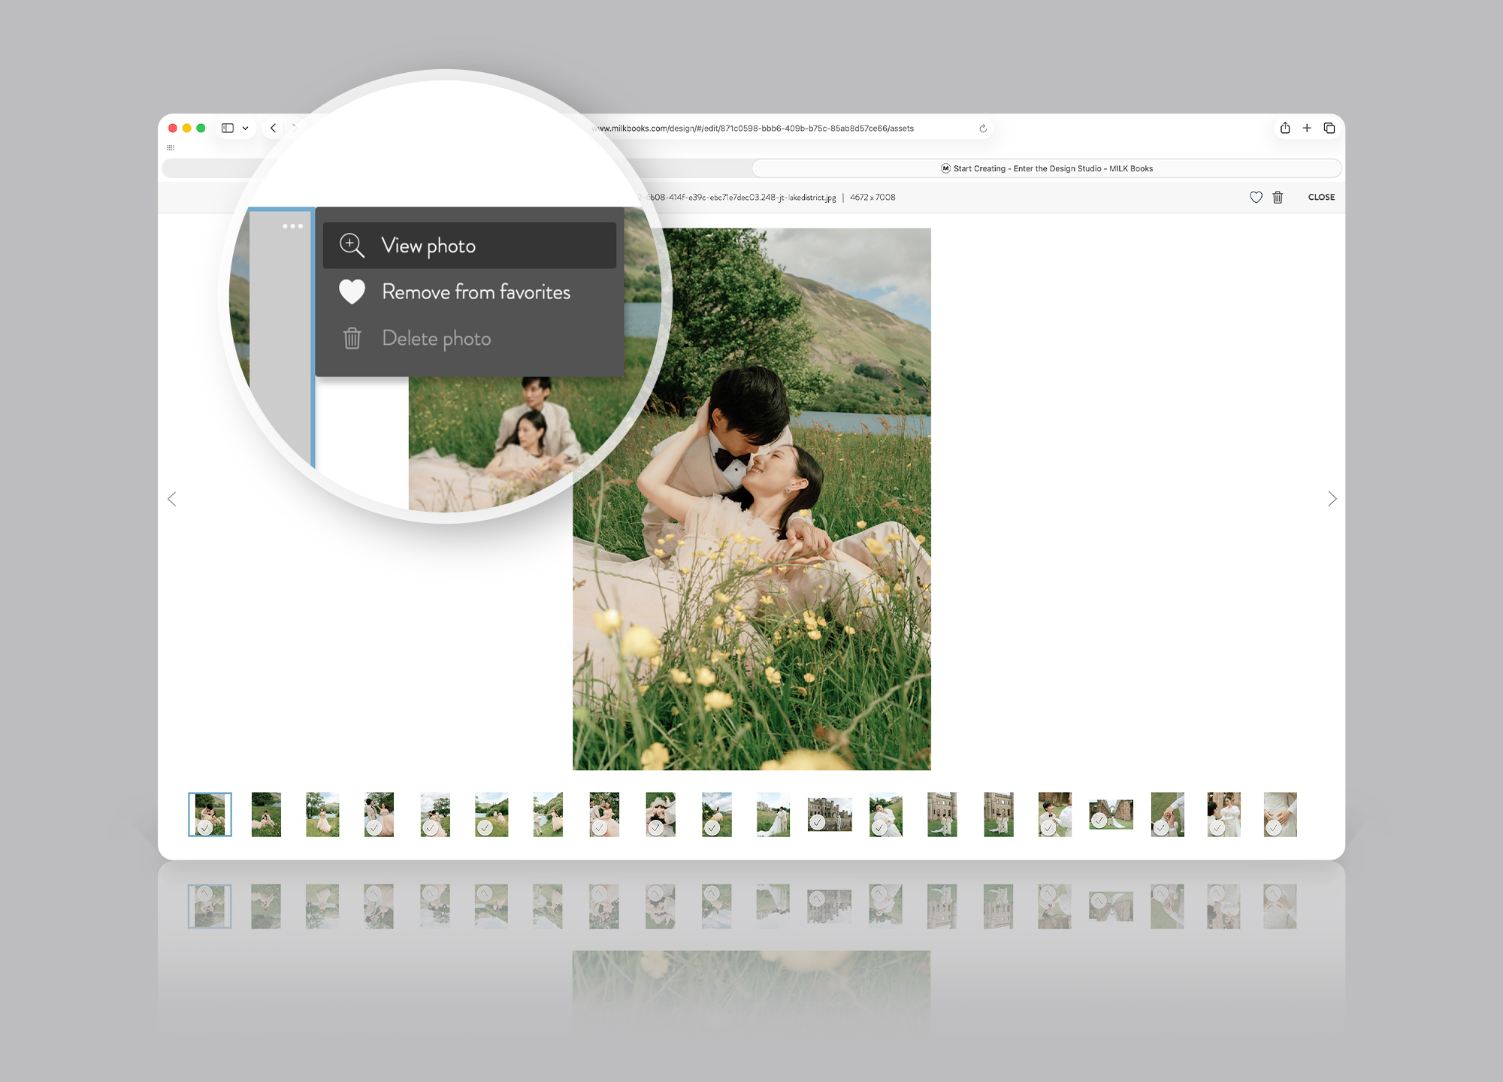Open the three-dot options on photo tile

coord(292,226)
